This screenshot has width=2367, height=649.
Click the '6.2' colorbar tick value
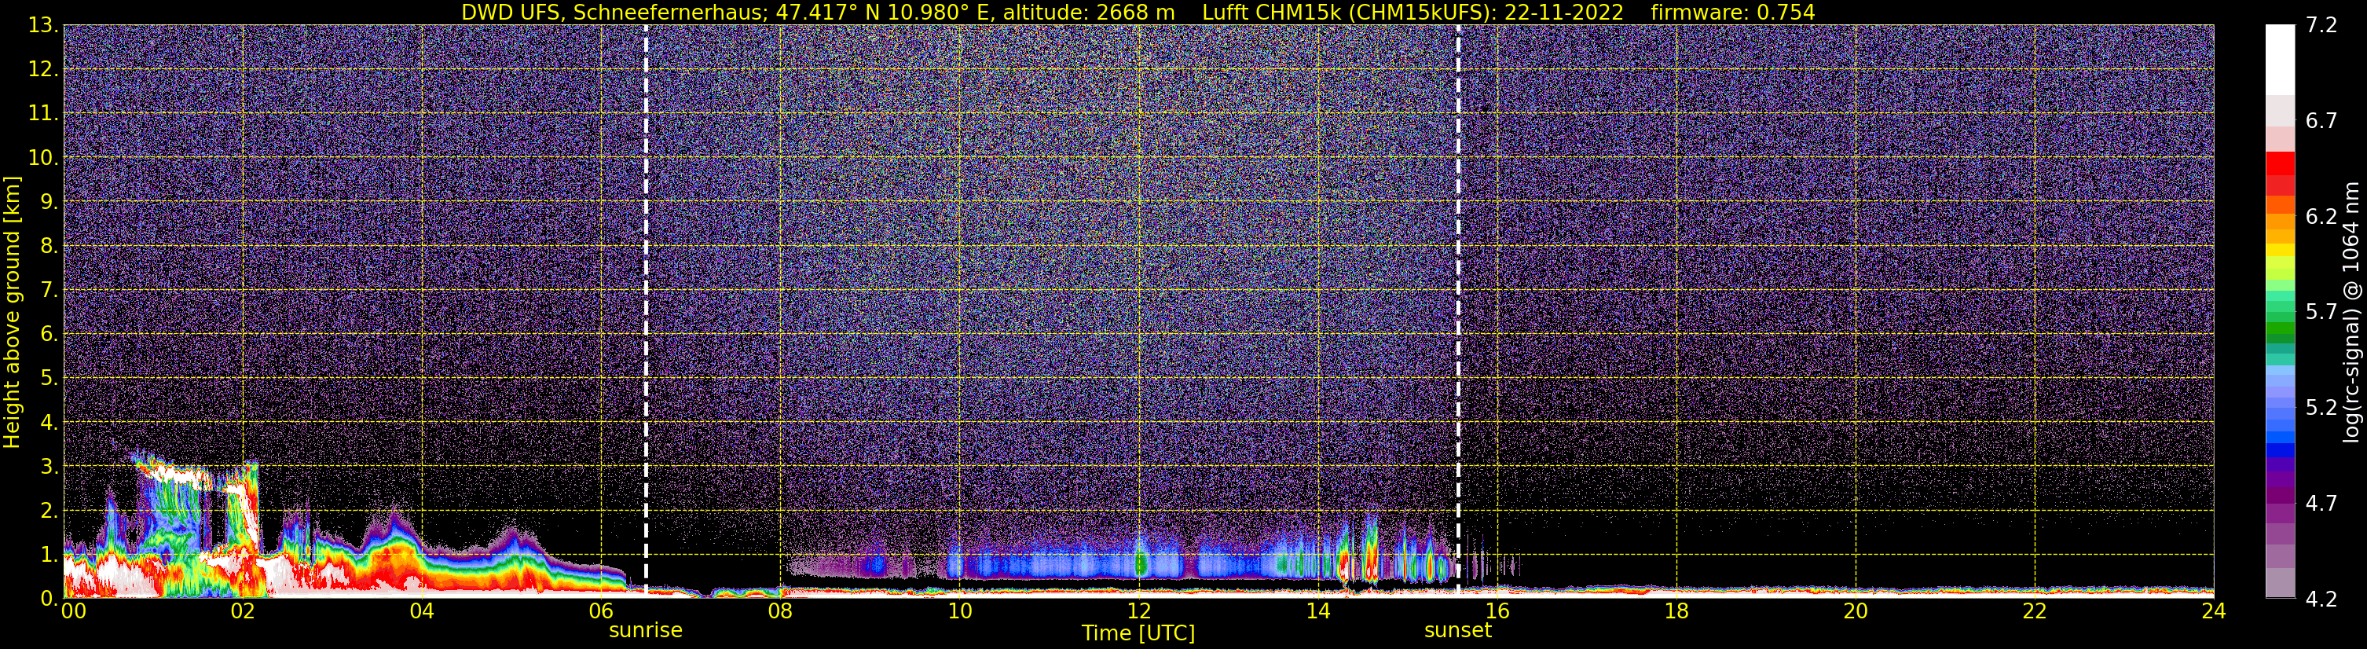click(2321, 216)
